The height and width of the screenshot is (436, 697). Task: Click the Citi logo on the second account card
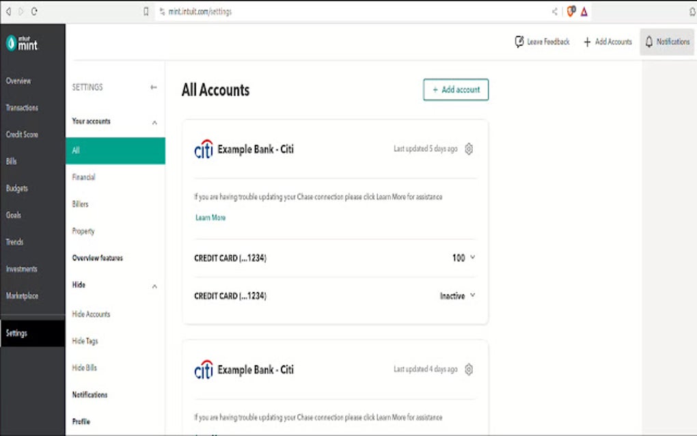205,370
